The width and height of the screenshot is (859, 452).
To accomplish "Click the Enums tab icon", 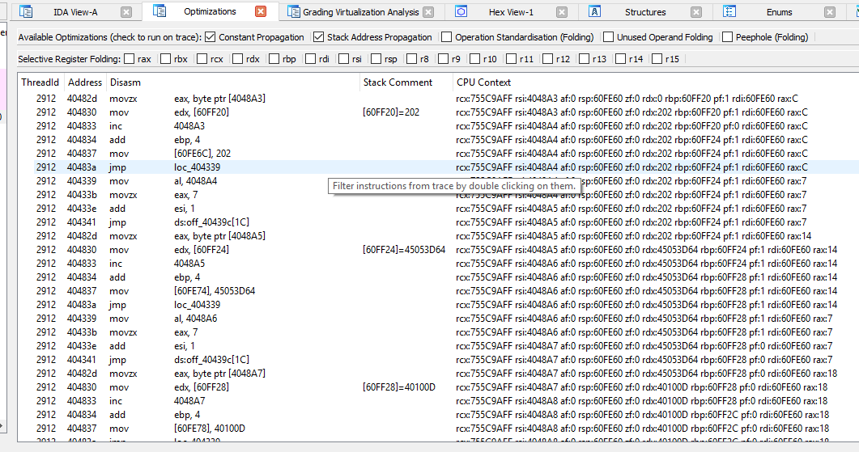I will [x=729, y=11].
